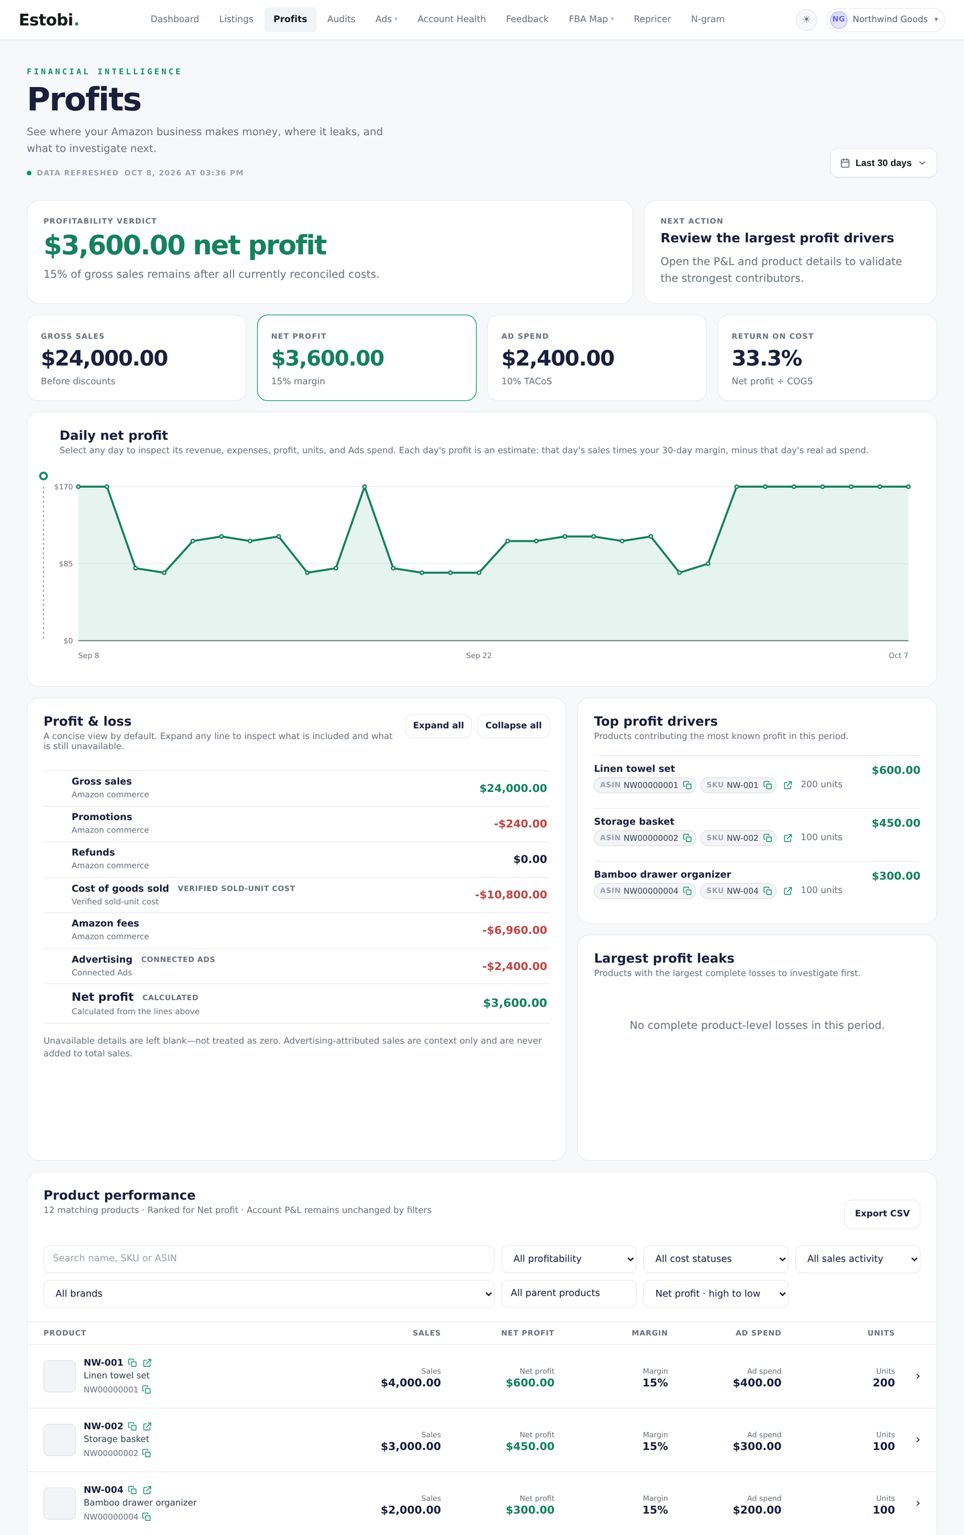The width and height of the screenshot is (964, 1535).
Task: Open the All sales activity filter
Action: [x=858, y=1259]
